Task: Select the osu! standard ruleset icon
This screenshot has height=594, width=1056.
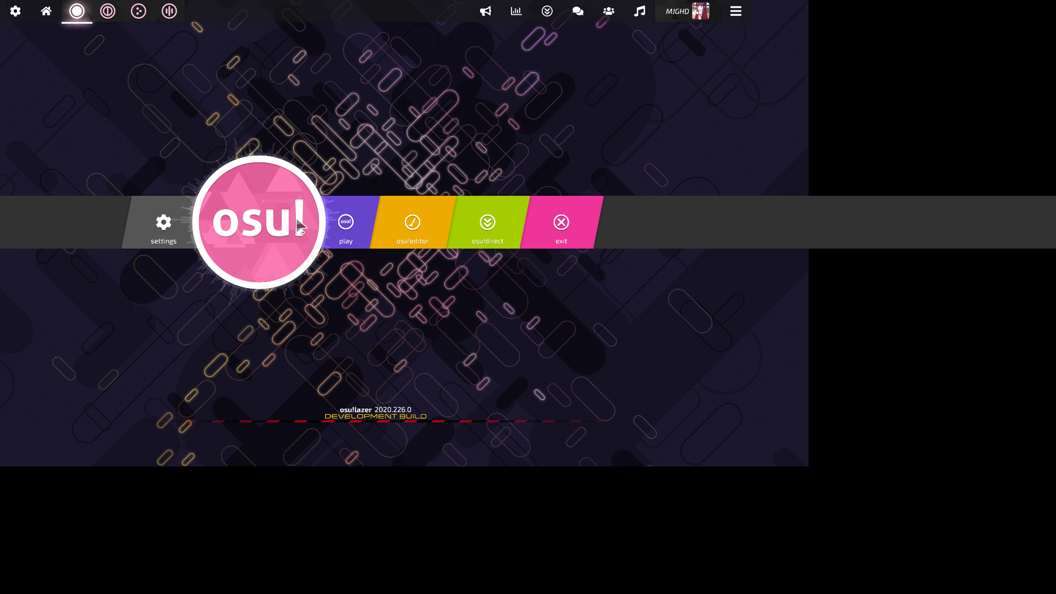Action: pyautogui.click(x=77, y=11)
